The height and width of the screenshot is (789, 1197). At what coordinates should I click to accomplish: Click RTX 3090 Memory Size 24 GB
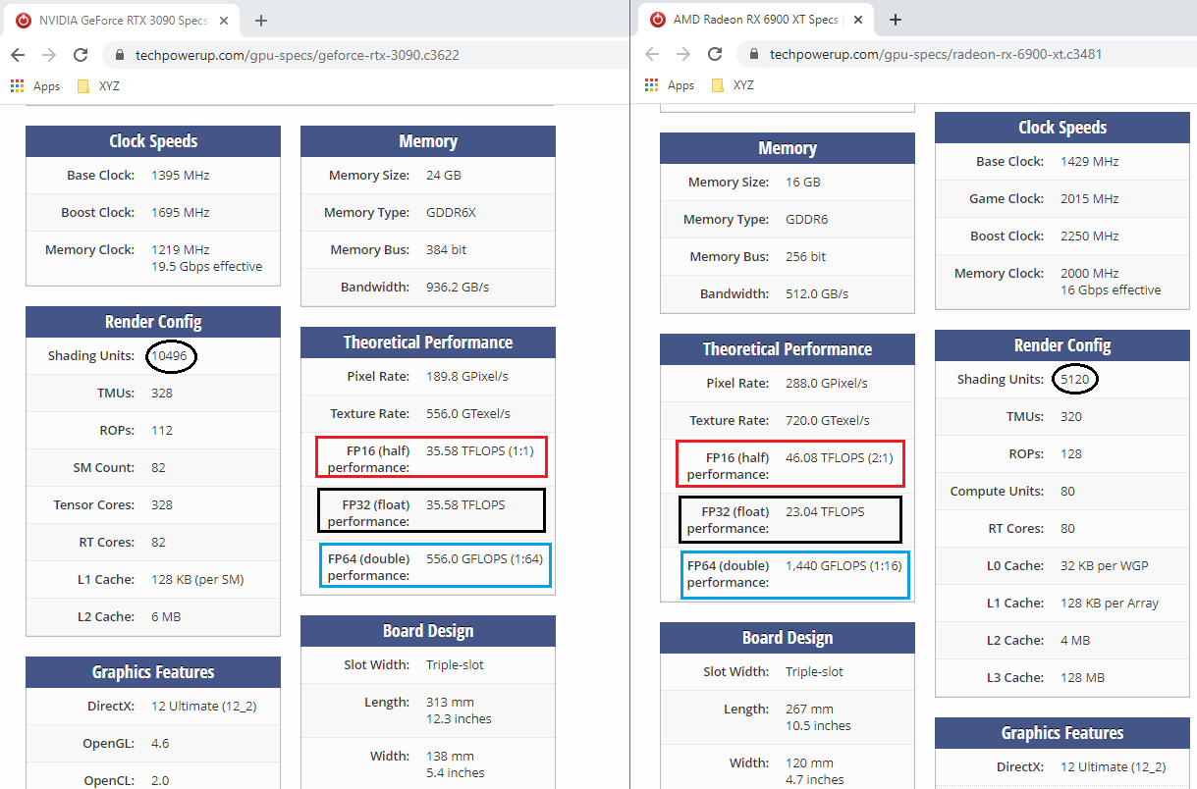point(444,175)
